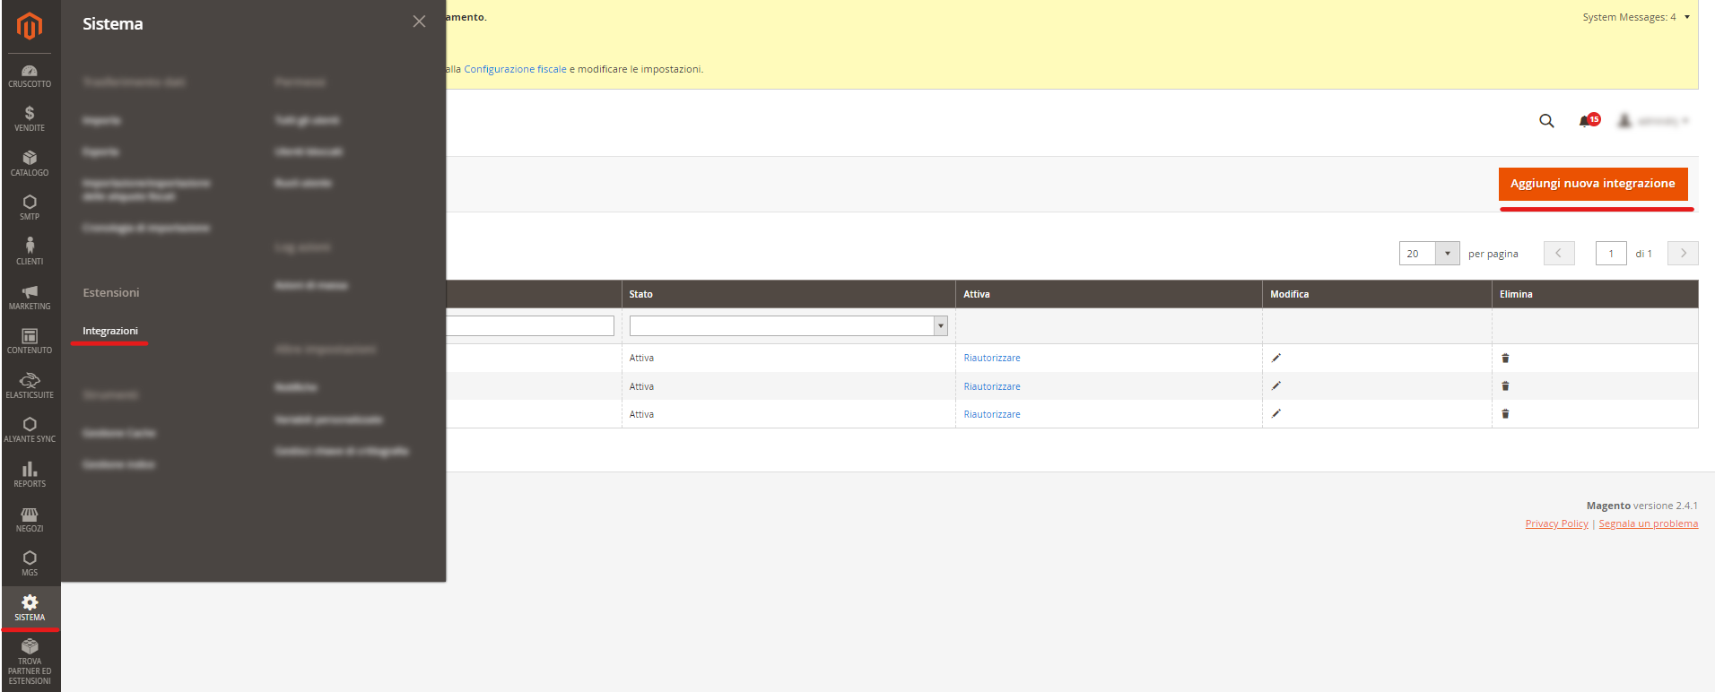Viewport: 1715px width, 692px height.
Task: Open the per pagina count dropdown
Action: 1430,254
